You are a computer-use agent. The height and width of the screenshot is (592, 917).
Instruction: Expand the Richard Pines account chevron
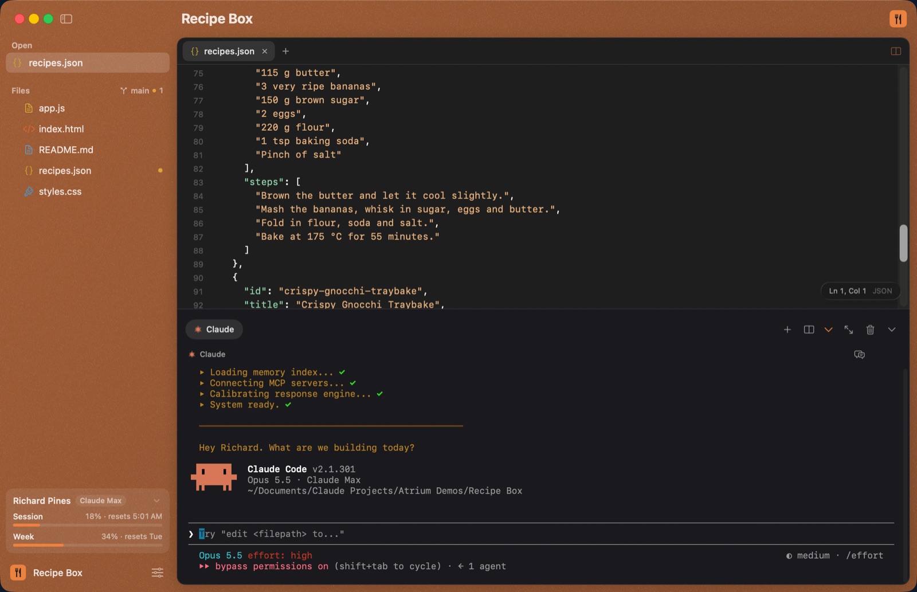[156, 501]
